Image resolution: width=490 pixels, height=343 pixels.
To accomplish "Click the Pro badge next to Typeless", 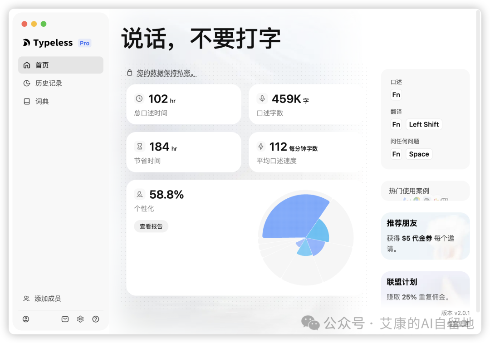I will point(84,43).
